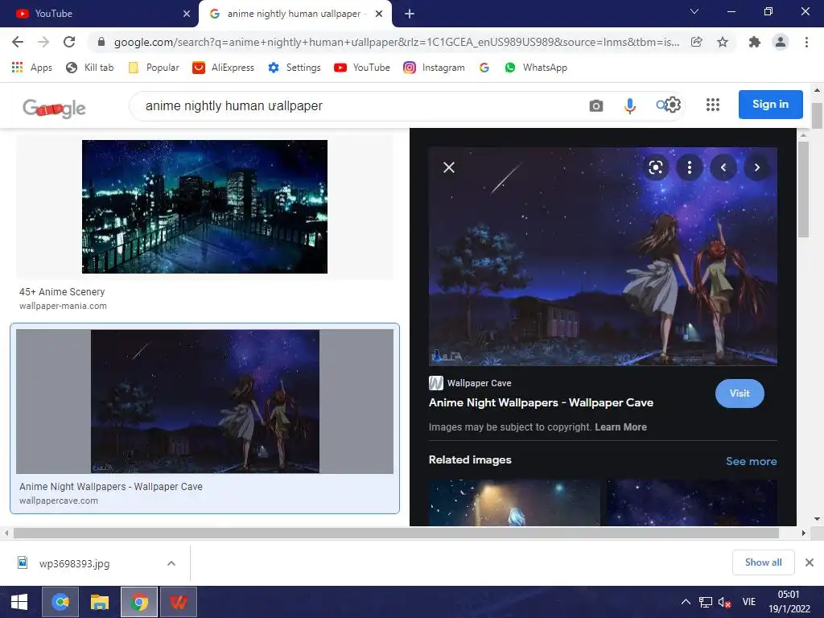Open Settings bookmark
This screenshot has height=618, width=824.
(x=295, y=68)
